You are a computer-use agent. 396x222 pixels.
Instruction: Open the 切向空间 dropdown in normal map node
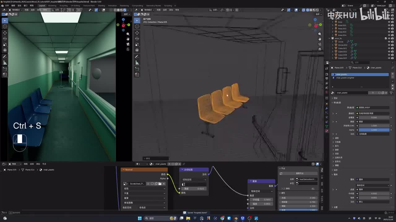[194, 179]
